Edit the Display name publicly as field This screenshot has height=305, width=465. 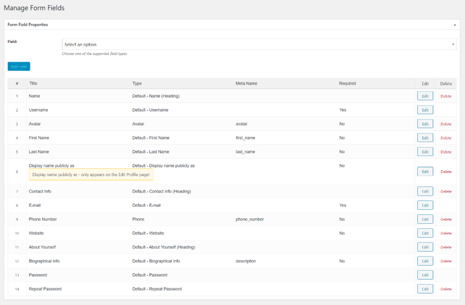pos(425,172)
